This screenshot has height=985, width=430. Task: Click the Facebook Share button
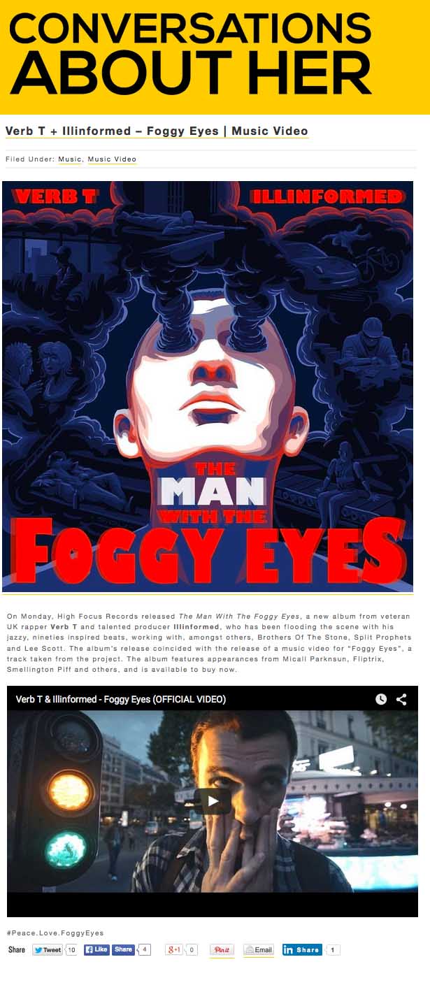pos(123,950)
